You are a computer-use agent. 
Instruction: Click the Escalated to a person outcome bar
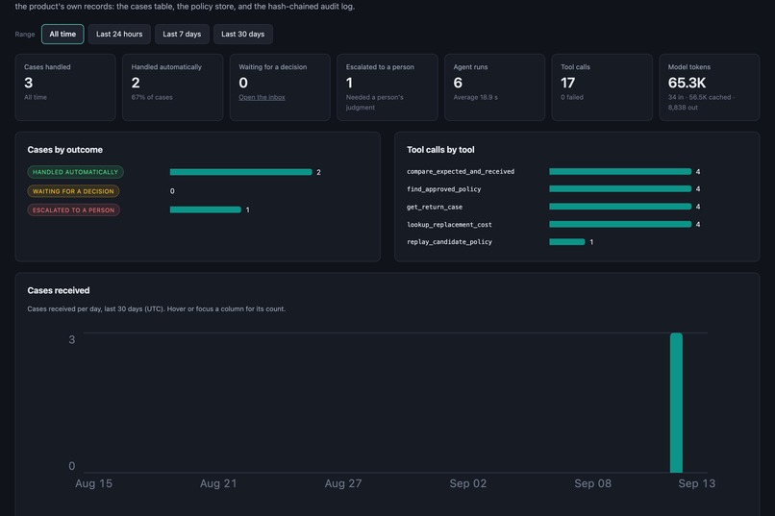205,209
